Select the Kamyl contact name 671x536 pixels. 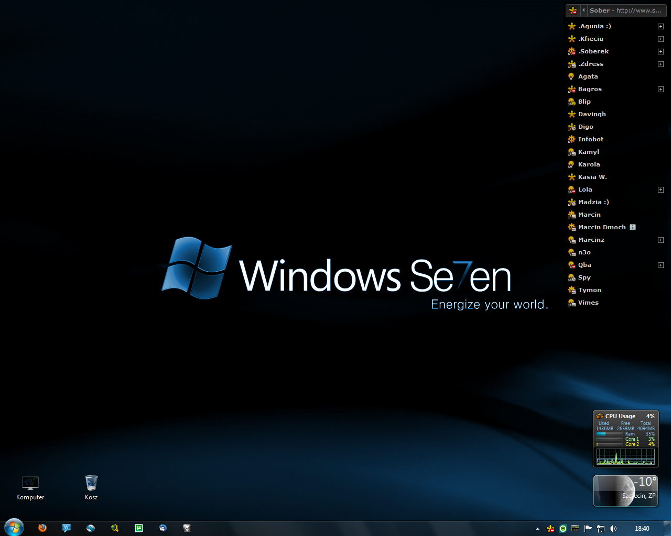point(589,152)
